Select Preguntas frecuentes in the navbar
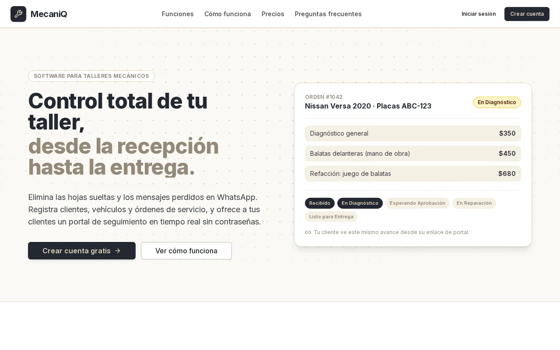The image size is (560, 350). [328, 14]
